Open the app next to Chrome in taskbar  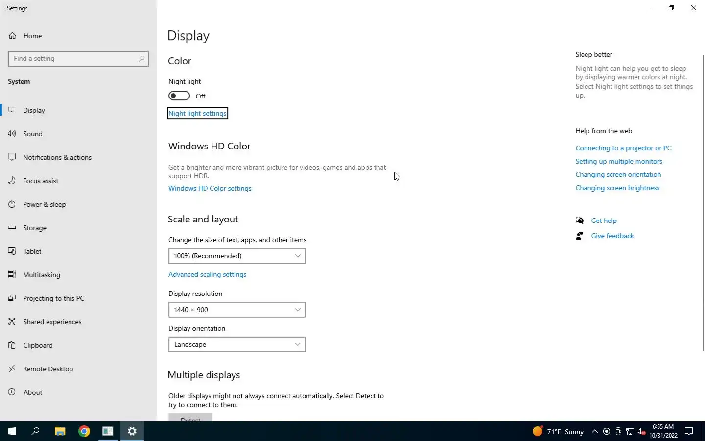[108, 431]
